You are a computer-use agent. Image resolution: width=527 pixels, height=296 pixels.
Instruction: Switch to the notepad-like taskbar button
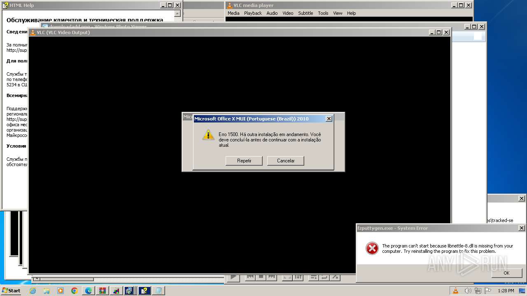coord(158,291)
